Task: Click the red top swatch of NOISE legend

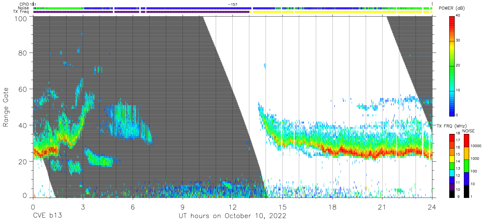Action: click(x=466, y=141)
